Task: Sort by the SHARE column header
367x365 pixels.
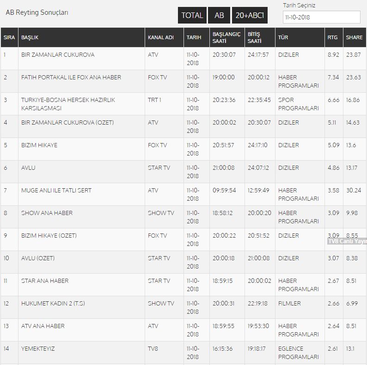Action: point(354,37)
